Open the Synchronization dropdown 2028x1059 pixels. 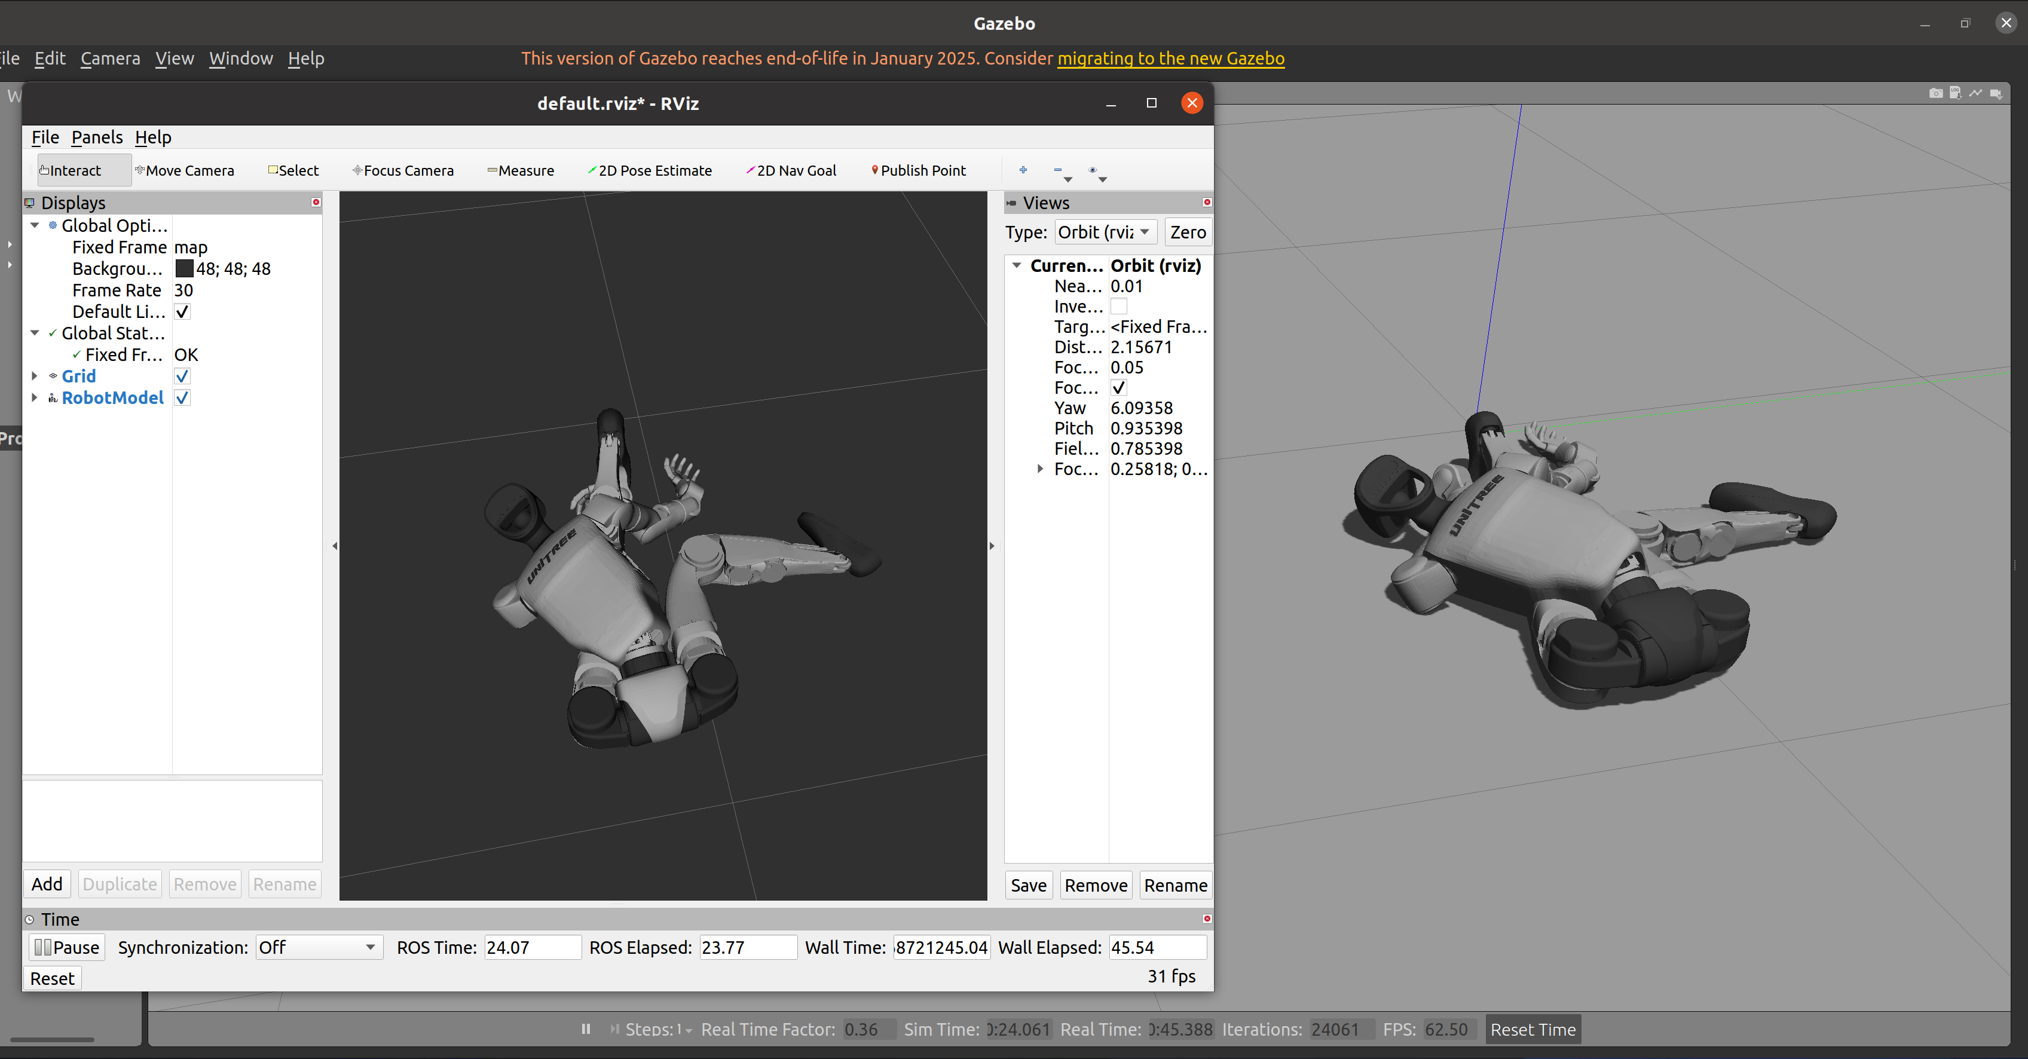point(319,947)
